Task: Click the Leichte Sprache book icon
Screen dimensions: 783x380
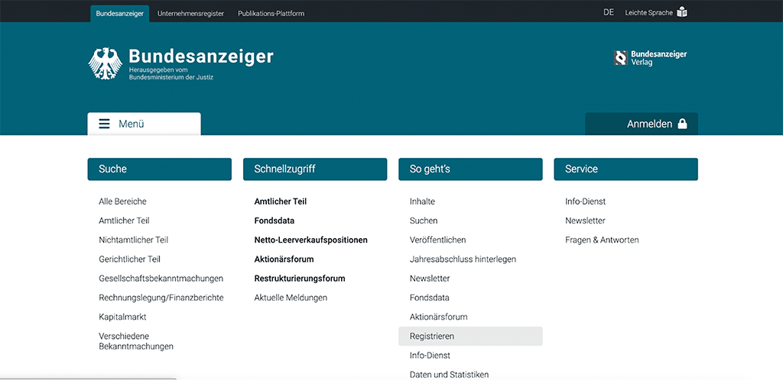Action: click(x=682, y=12)
